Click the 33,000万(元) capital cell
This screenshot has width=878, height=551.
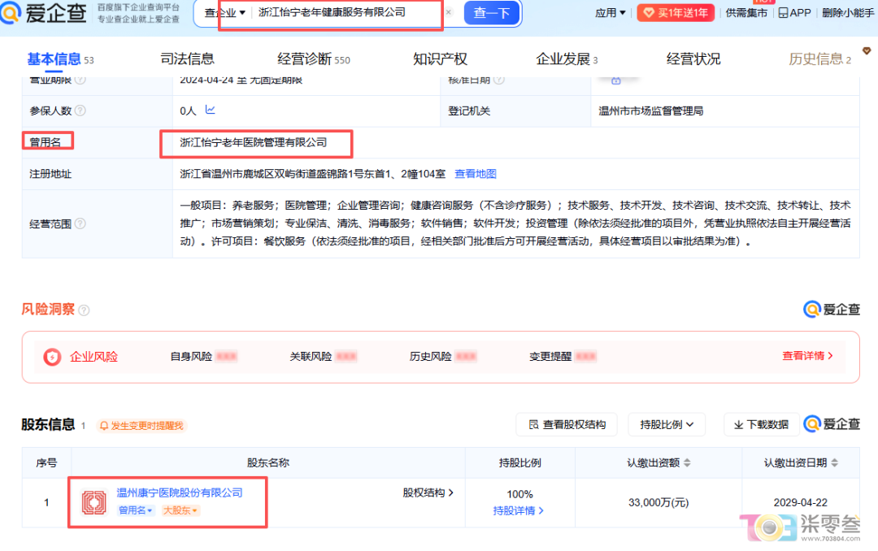click(x=658, y=502)
